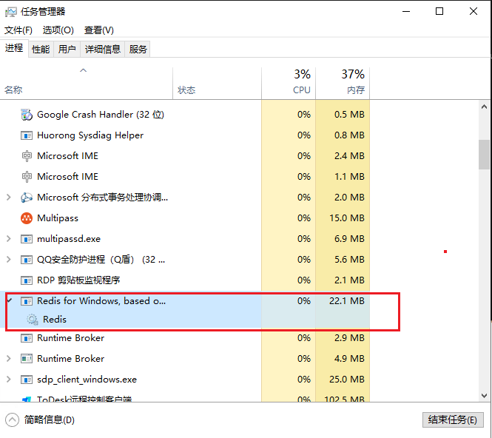This screenshot has height=438, width=492.
Task: Click Google Crash Handler process icon
Action: [27, 115]
